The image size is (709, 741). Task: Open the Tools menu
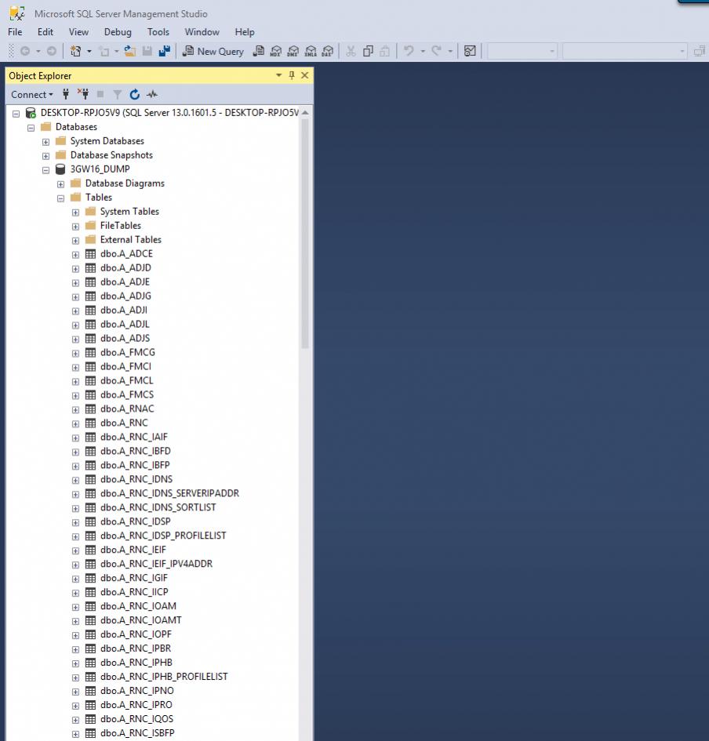pos(158,31)
